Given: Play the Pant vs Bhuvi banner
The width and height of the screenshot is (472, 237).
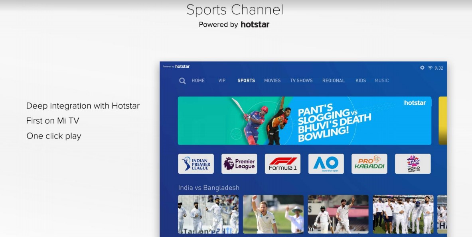Looking at the screenshot, I should click(x=305, y=121).
